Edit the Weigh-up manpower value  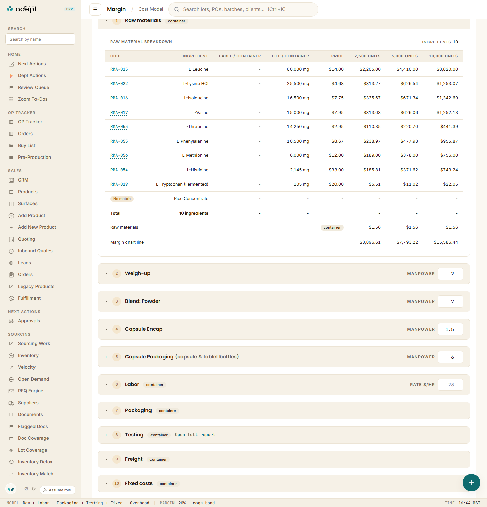[x=450, y=274]
